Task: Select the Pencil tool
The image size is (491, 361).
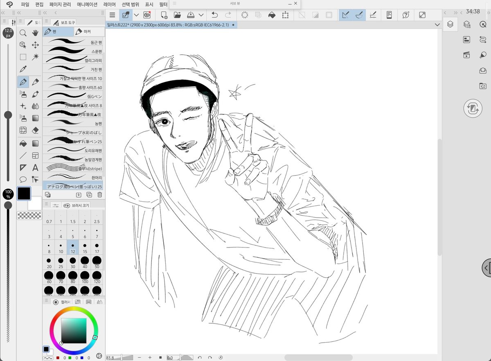Action: 35,82
